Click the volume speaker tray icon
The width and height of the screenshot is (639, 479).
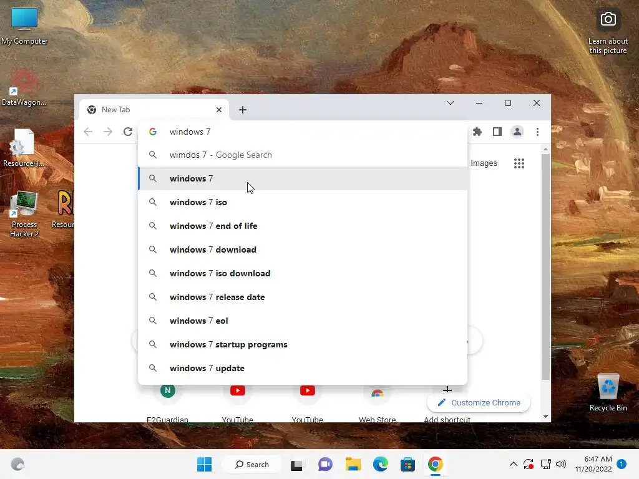[x=561, y=464]
